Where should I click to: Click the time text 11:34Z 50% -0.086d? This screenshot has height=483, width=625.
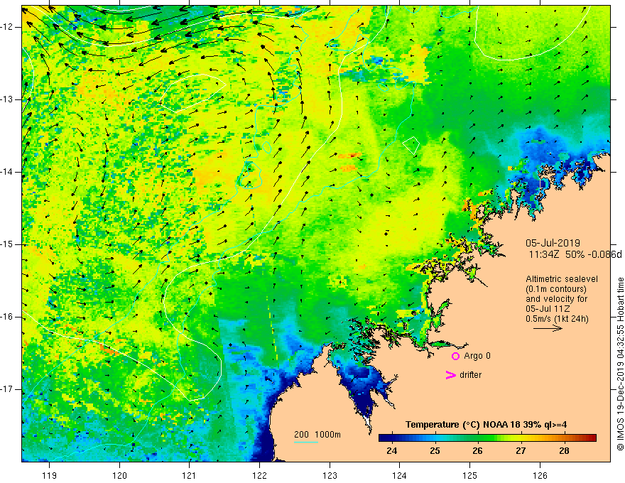click(575, 254)
